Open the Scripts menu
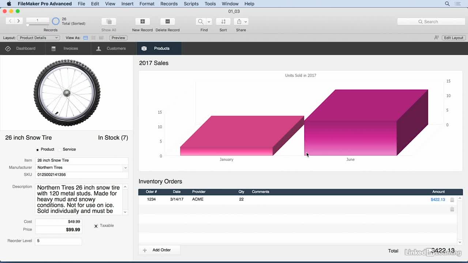468x263 pixels. 191,4
